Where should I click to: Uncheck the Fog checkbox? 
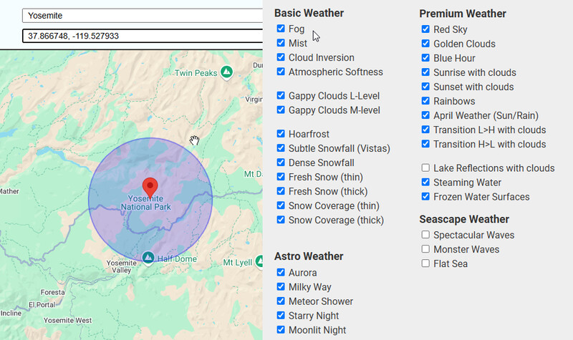281,29
